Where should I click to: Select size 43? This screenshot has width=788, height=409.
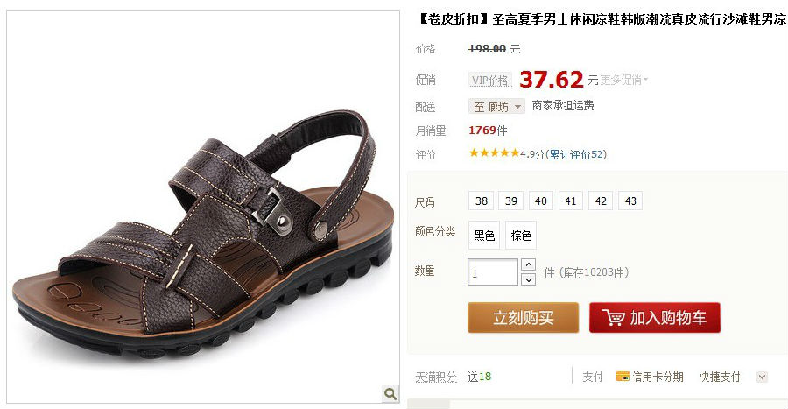coord(630,201)
